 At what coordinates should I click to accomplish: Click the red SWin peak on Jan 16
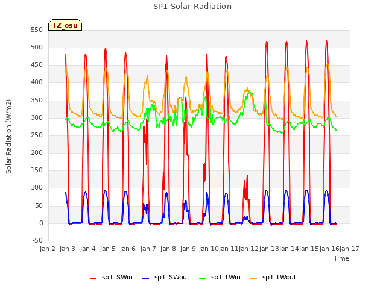[x=327, y=41]
